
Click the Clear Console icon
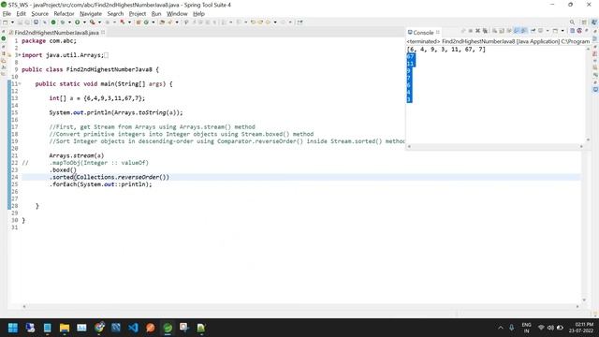(495, 31)
